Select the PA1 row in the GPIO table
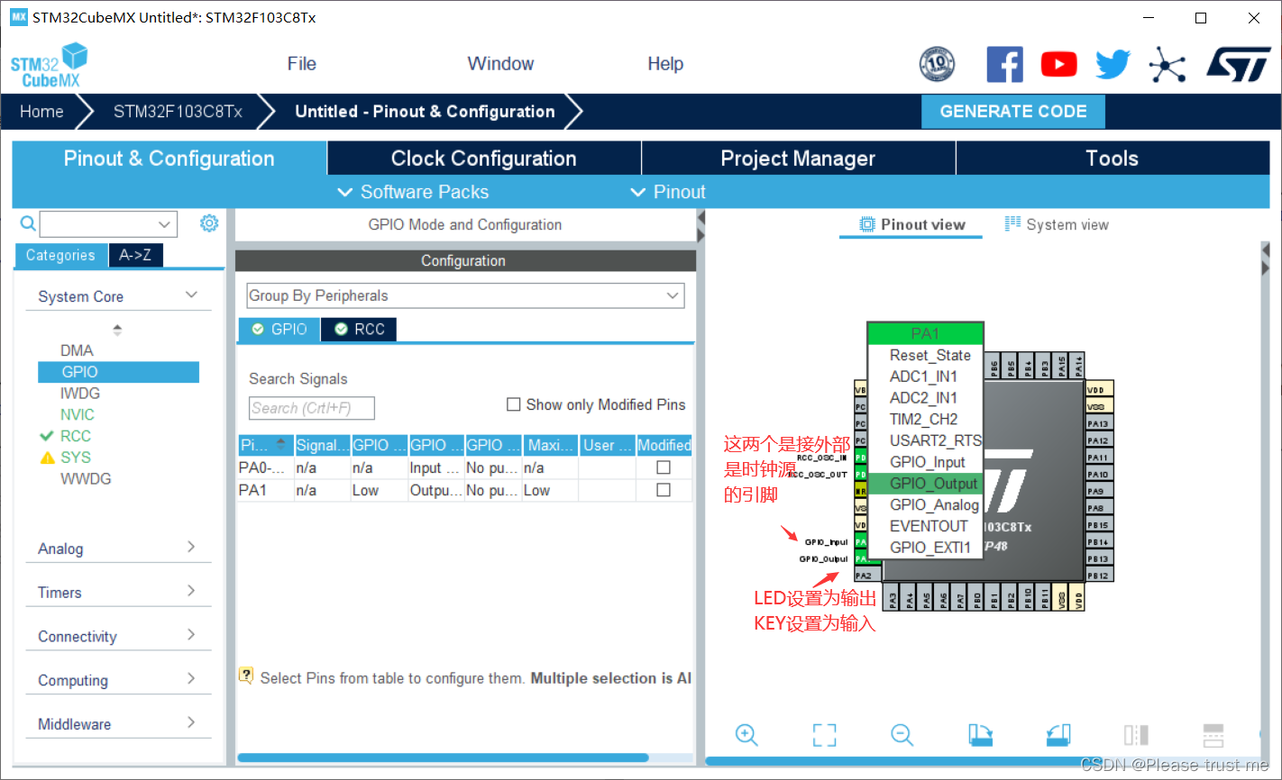This screenshot has width=1282, height=780. [x=465, y=490]
